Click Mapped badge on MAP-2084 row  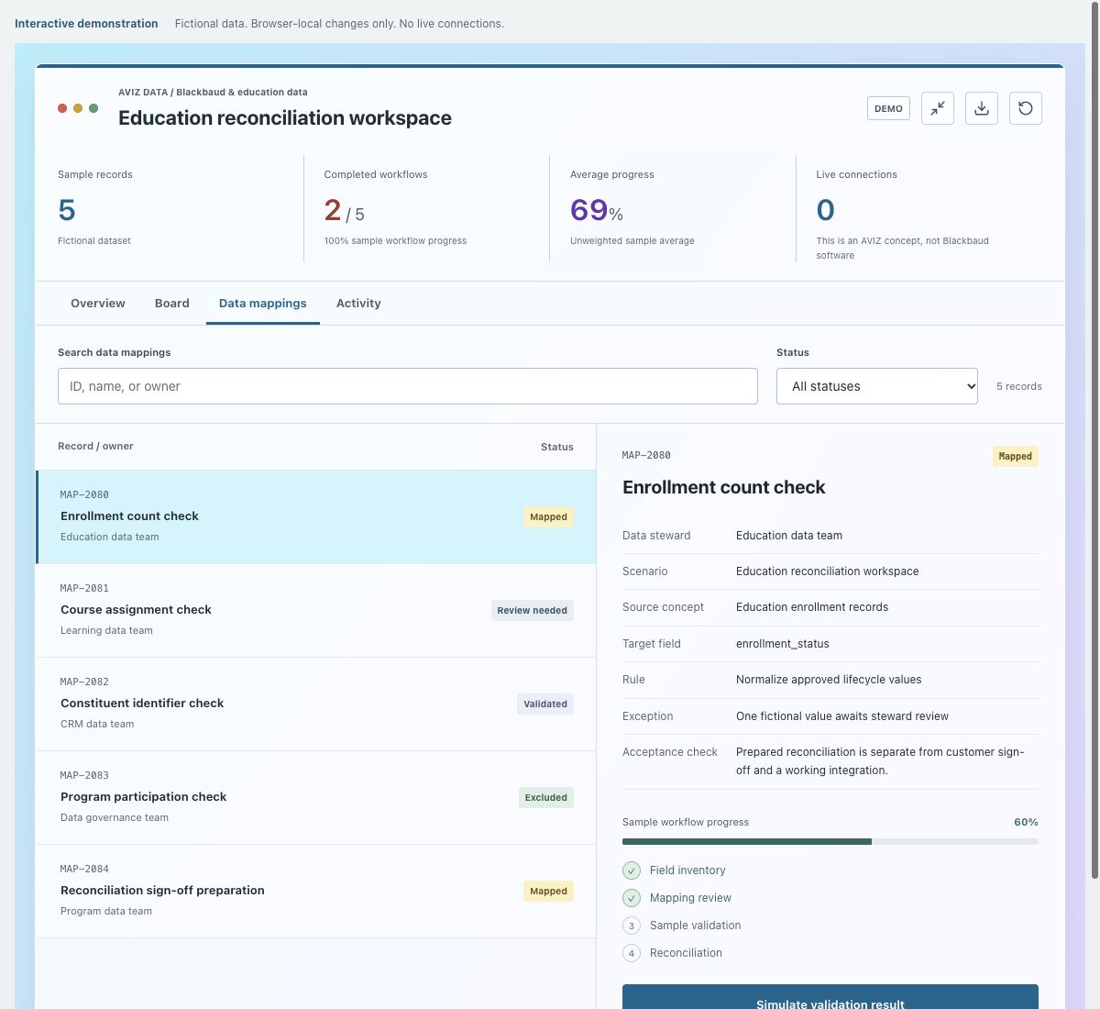point(549,892)
